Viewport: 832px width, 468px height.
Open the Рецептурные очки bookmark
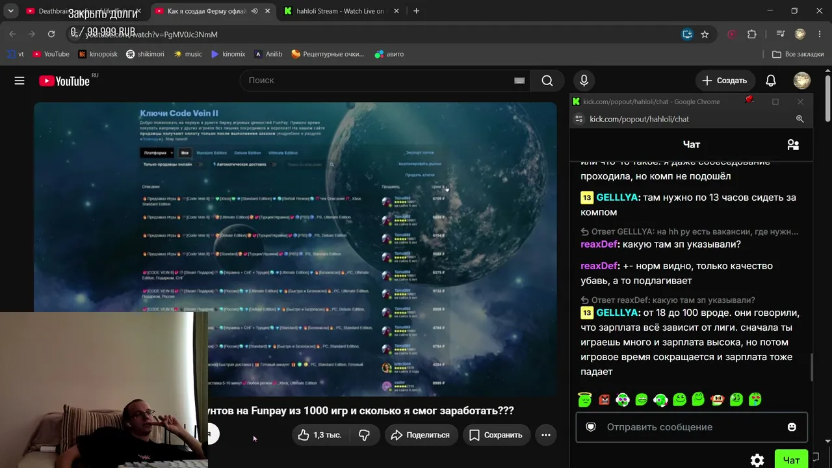328,55
